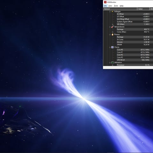Select the Temperatures tree node label

119,27
